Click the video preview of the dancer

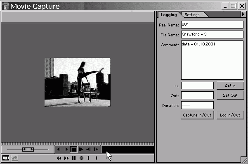78,82
